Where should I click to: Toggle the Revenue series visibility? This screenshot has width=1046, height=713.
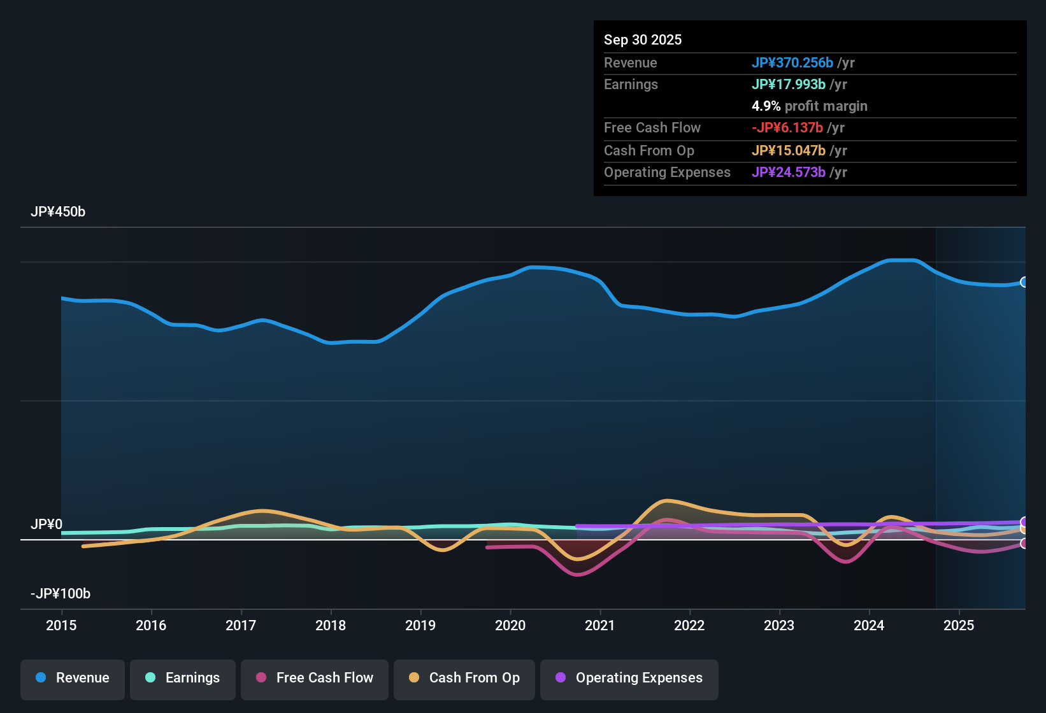pos(72,678)
